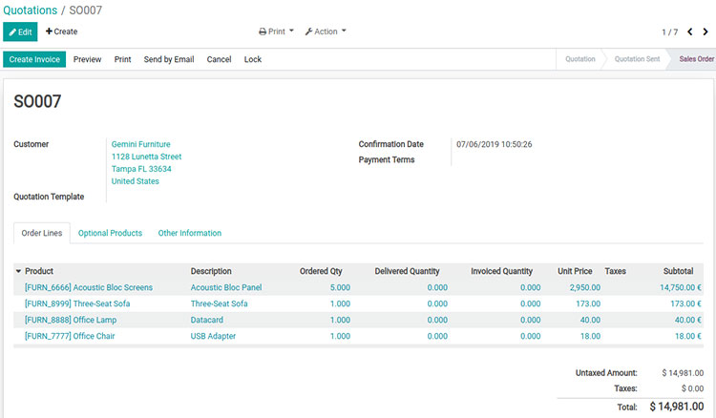
Task: Click the Preview button
Action: coord(88,59)
